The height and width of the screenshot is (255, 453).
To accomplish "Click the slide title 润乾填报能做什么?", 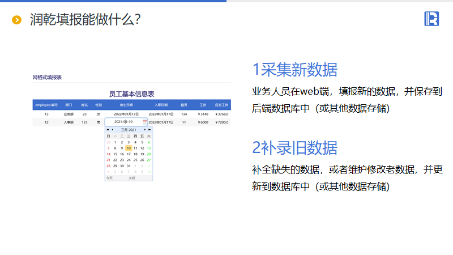I will tap(86, 20).
